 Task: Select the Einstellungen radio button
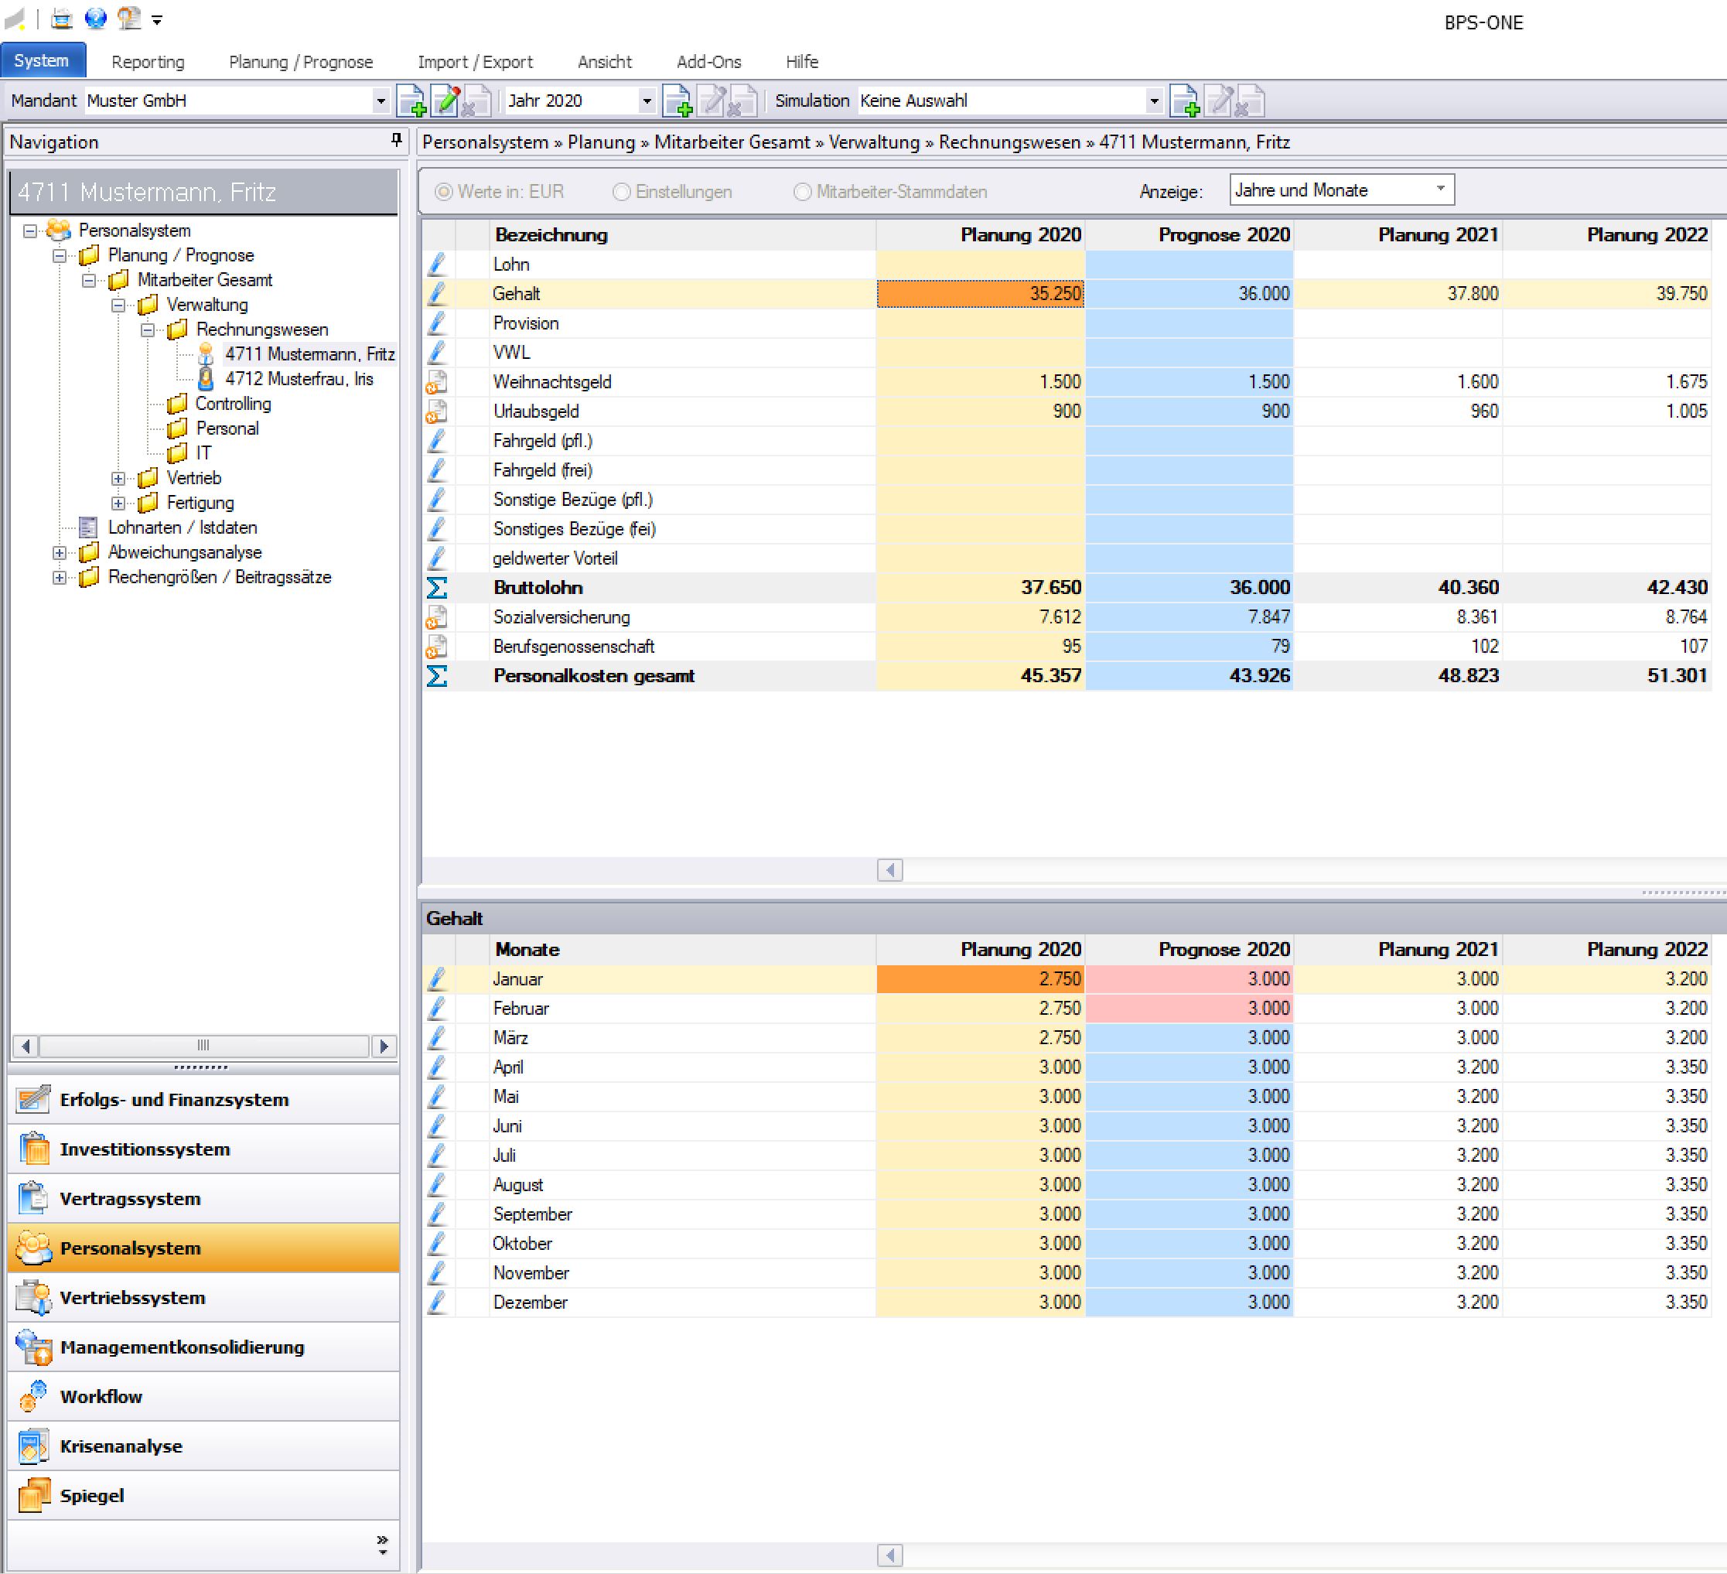click(x=621, y=192)
